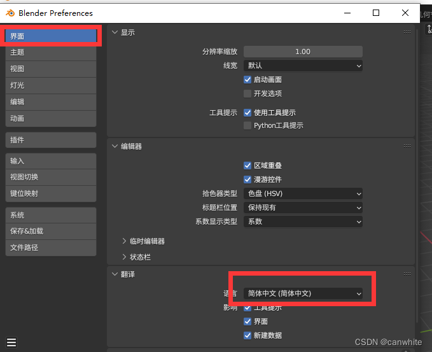Toggle the 启动画面 checkbox
Screen dimensions: 432x352
(x=247, y=80)
